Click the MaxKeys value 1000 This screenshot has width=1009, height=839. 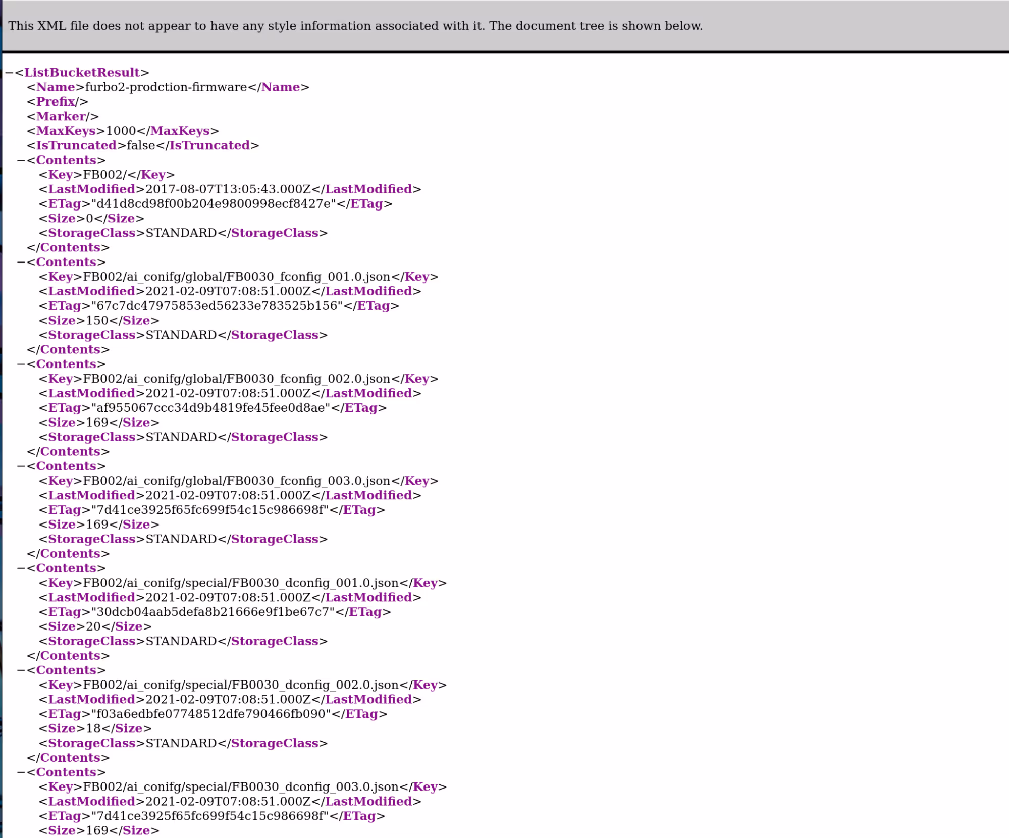tap(121, 131)
